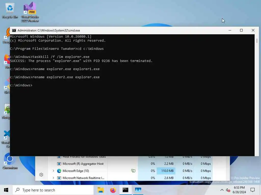
Task: Click the taskkill /f /im explorer.exe line
Action: pyautogui.click(x=50, y=57)
